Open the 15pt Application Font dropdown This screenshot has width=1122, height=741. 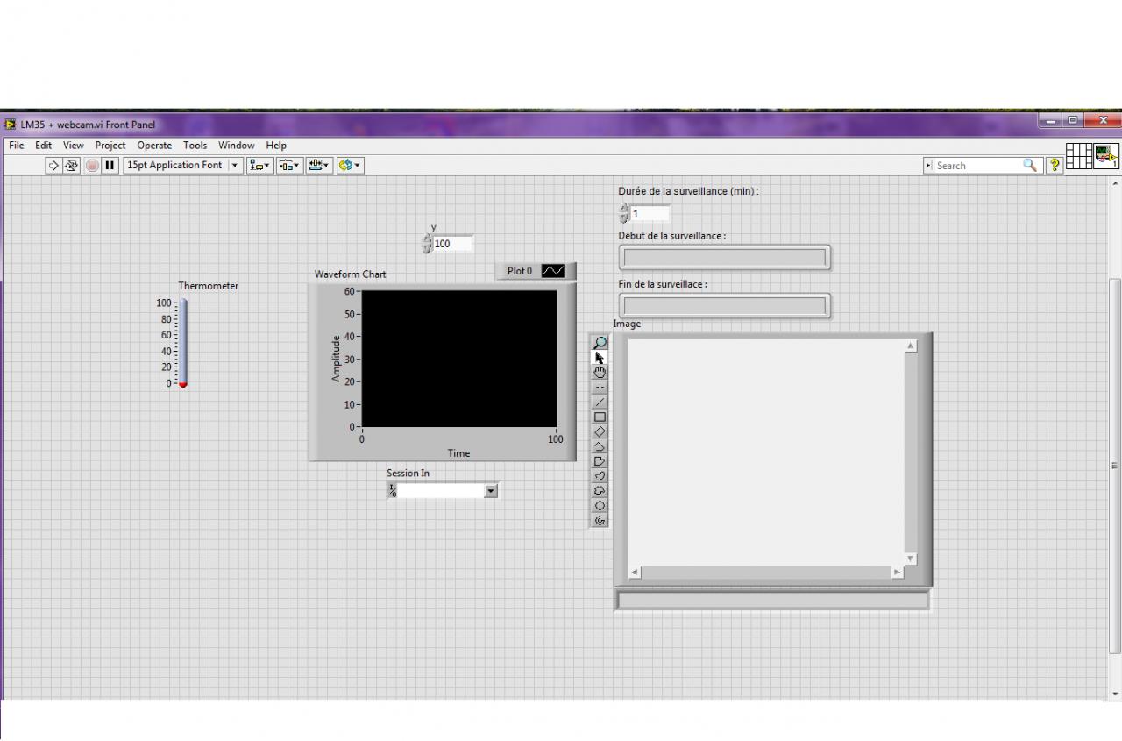tap(182, 165)
